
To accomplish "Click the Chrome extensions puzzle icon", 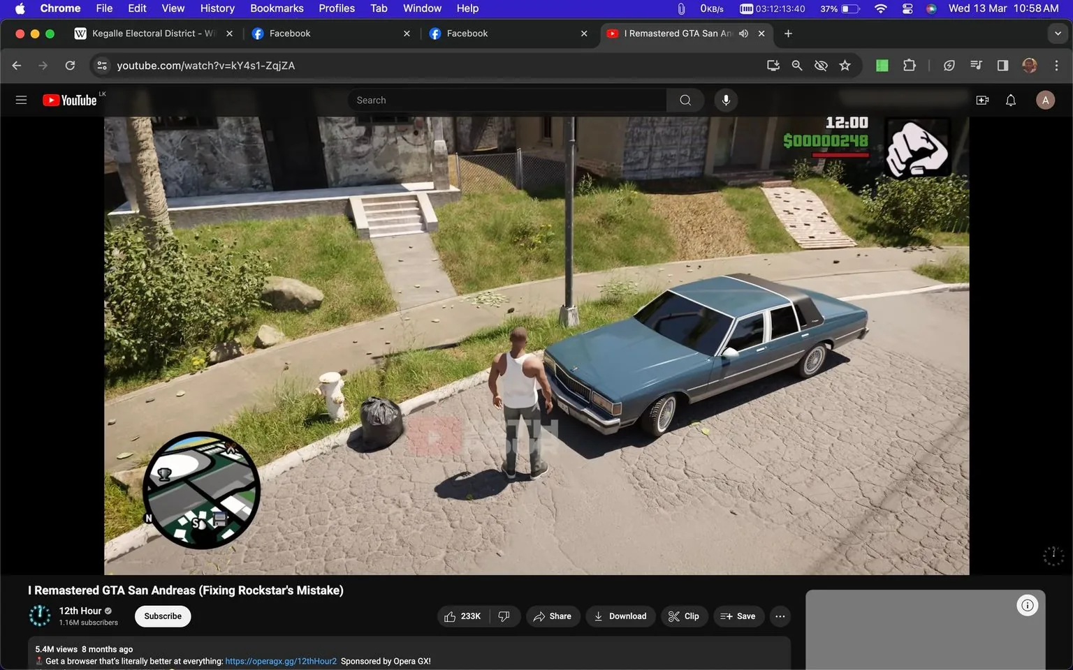I will pyautogui.click(x=910, y=65).
